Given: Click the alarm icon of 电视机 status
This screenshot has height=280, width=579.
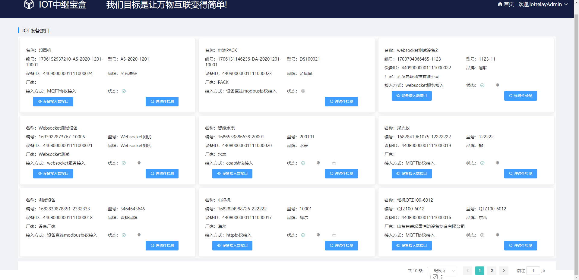Looking at the screenshot, I should (x=334, y=235).
